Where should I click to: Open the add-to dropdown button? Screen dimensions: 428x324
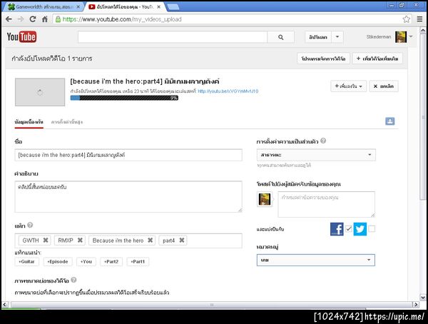[349, 86]
